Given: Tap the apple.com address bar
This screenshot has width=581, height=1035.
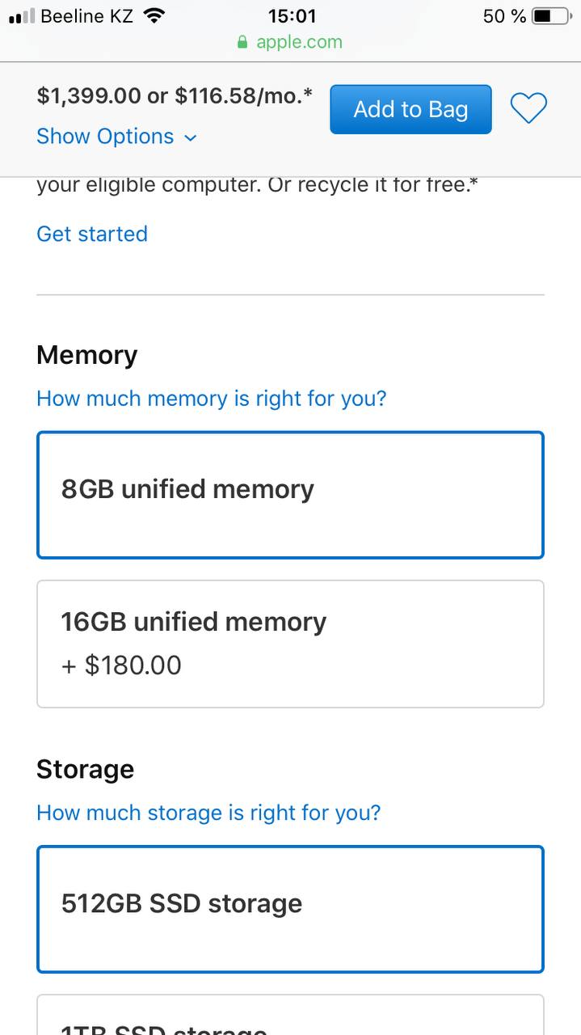Looking at the screenshot, I should (x=290, y=42).
